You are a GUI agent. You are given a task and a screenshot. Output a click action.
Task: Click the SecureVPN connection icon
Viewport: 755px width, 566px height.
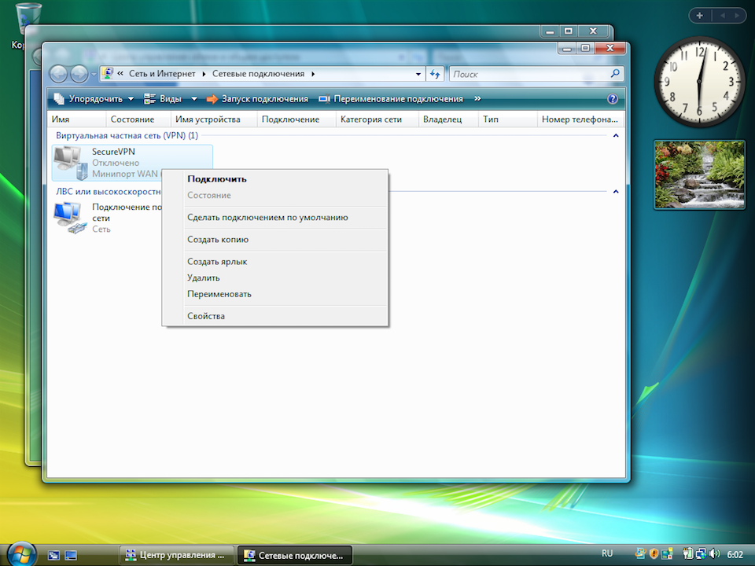(x=70, y=163)
